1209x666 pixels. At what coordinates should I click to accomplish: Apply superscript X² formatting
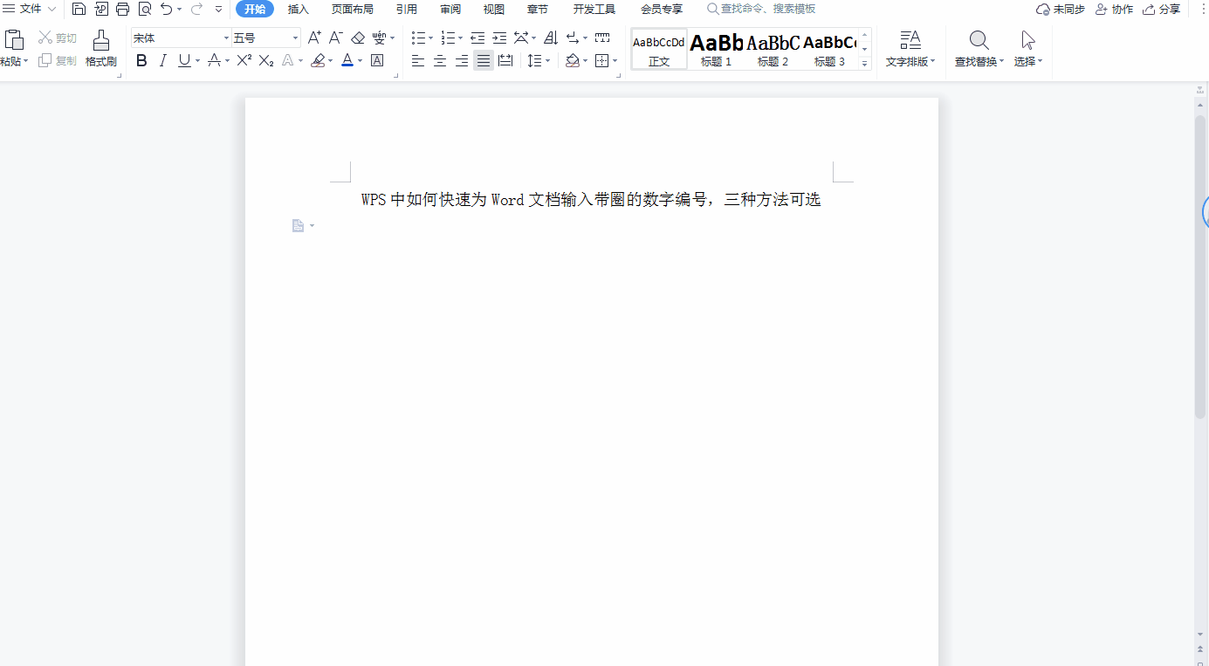pos(244,60)
